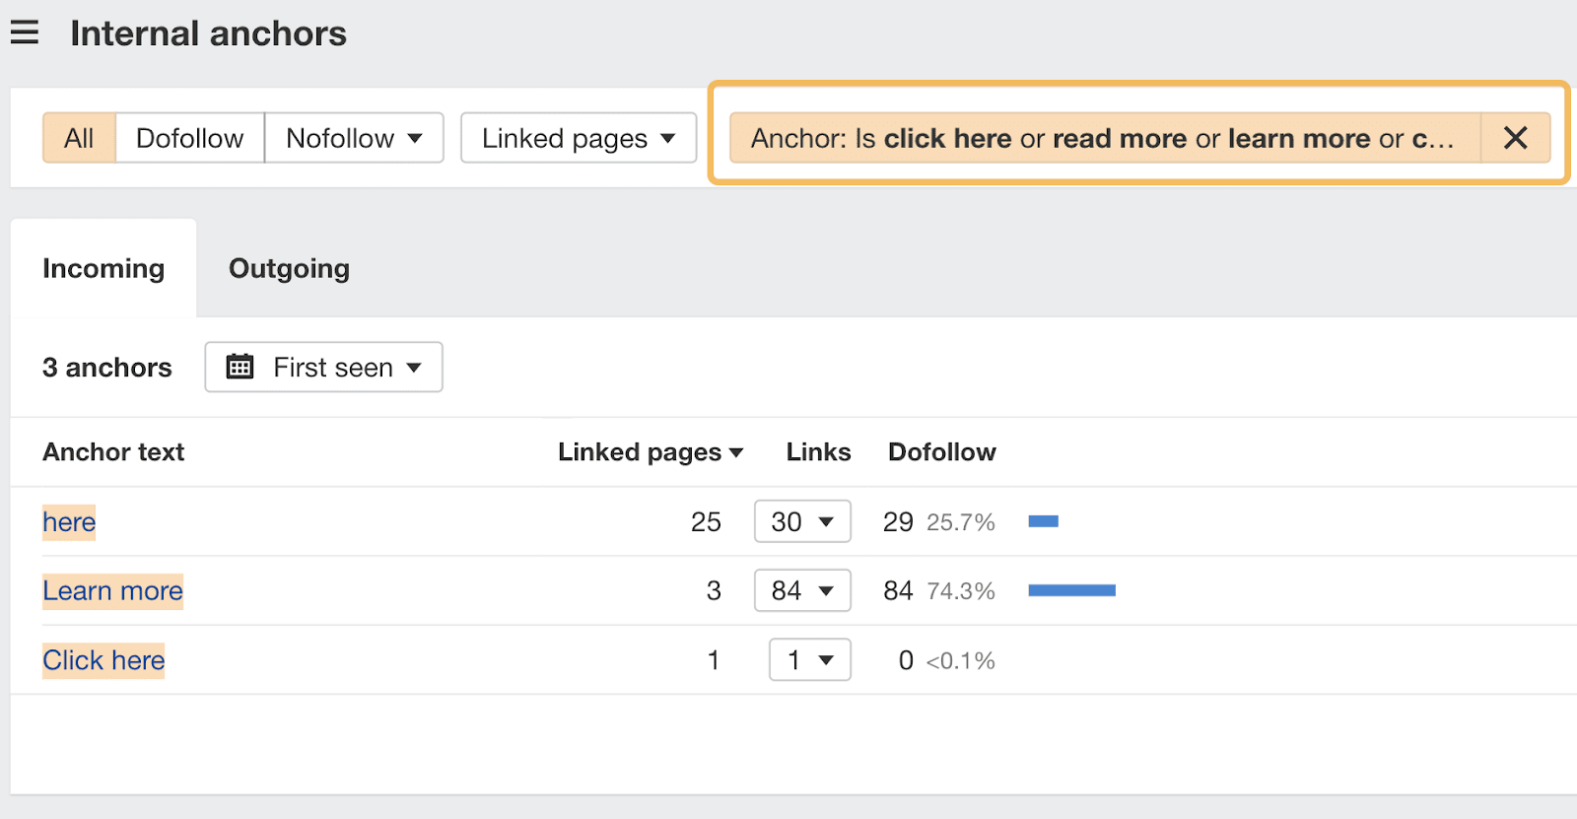Click the 'Click here' anchor text
Screen dimensions: 1577x819
(x=103, y=659)
